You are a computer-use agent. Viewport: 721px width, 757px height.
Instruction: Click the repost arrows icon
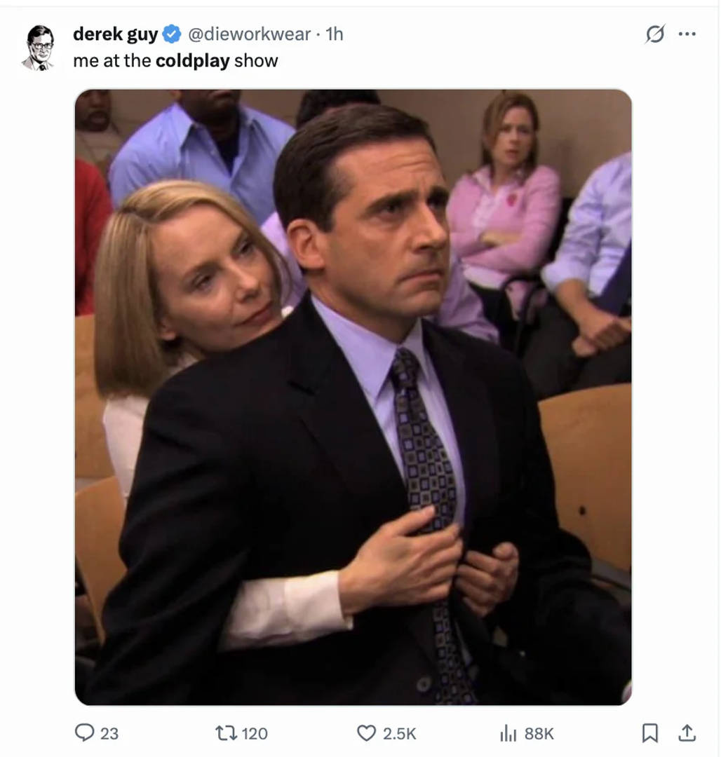[226, 733]
